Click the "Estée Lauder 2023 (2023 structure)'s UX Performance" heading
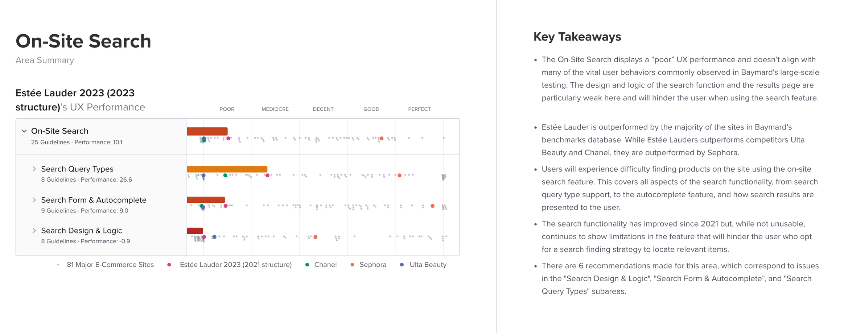Viewport: 848px width, 333px height. pos(81,100)
